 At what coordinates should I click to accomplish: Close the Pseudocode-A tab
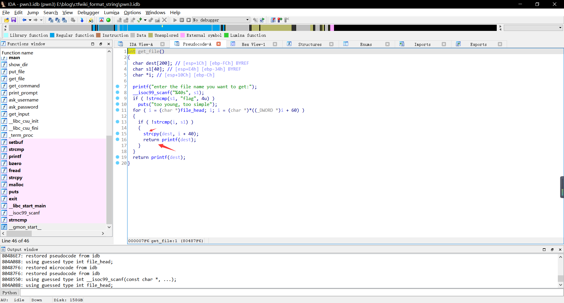pyautogui.click(x=219, y=44)
